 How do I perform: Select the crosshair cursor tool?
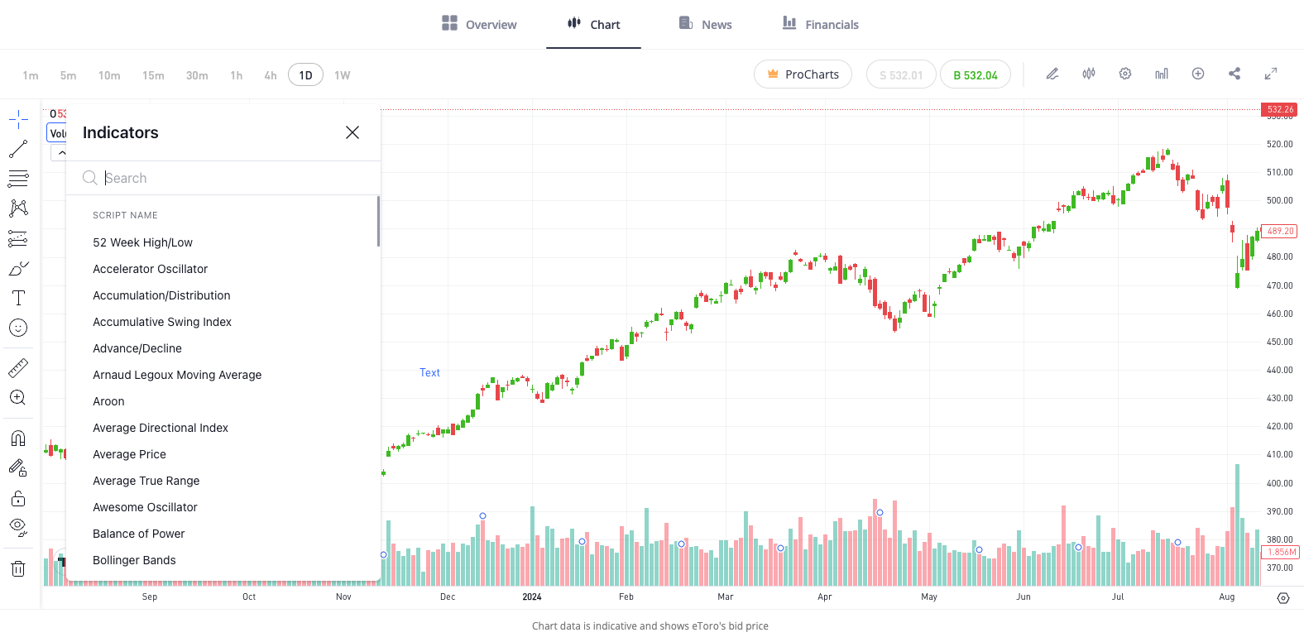(x=18, y=120)
